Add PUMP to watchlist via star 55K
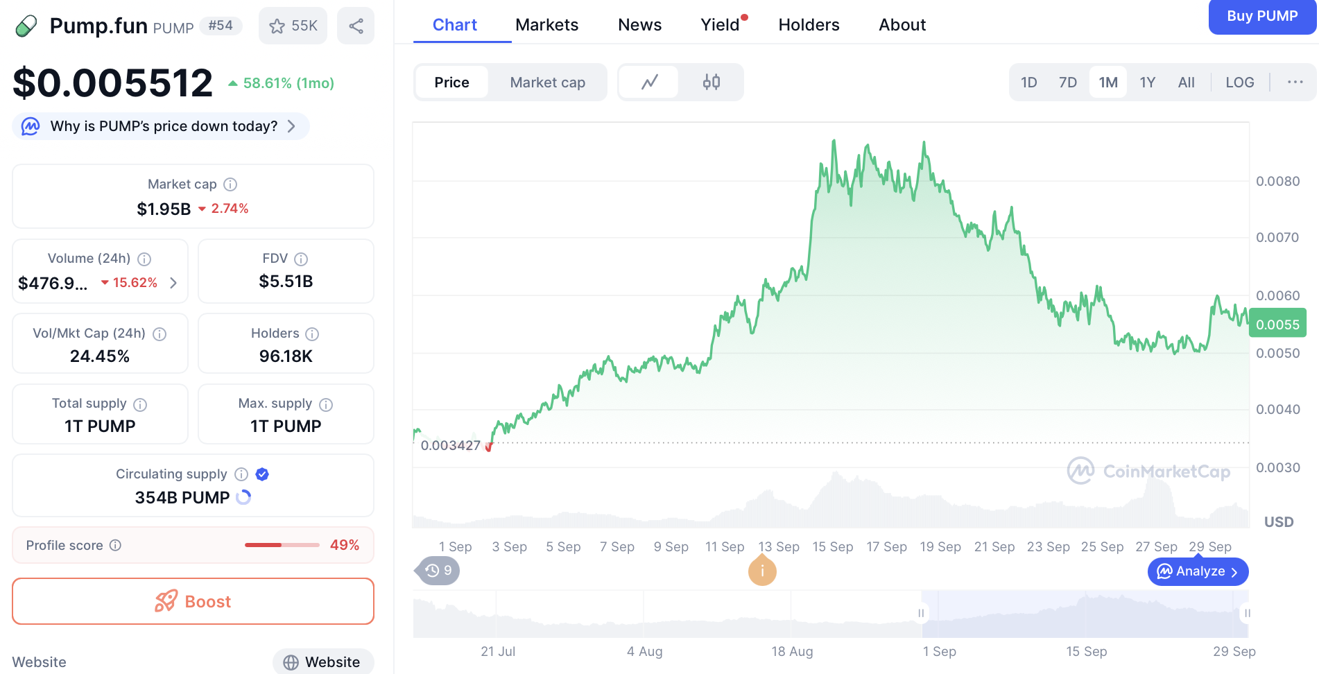 point(293,26)
